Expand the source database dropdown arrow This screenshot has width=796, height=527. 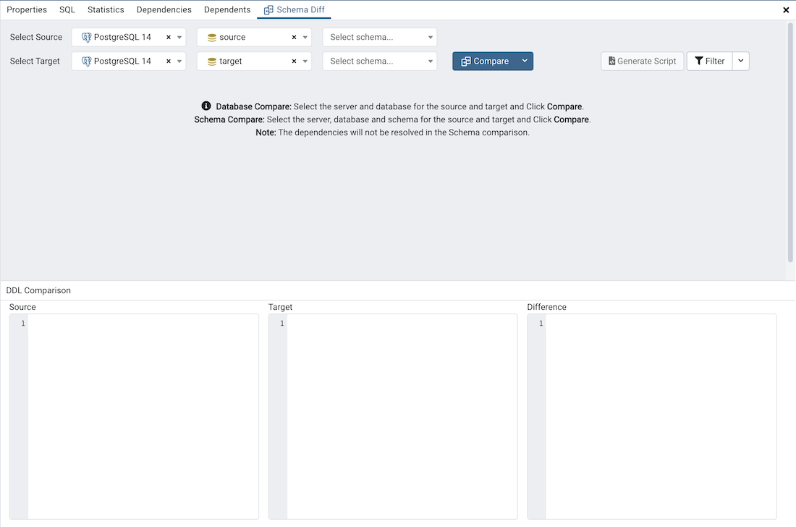tap(305, 37)
